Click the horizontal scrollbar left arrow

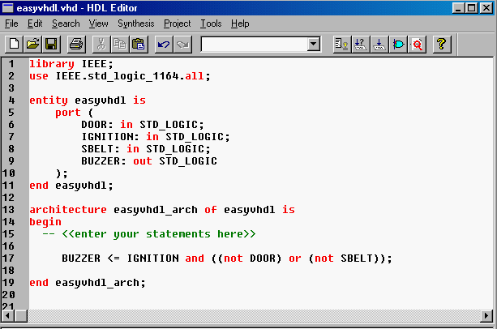click(x=9, y=314)
